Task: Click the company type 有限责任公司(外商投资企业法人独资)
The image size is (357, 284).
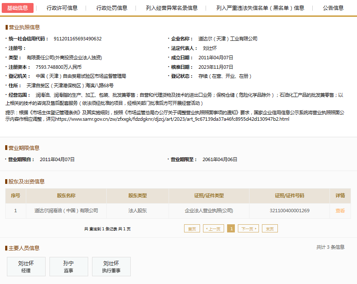Action: [64, 58]
